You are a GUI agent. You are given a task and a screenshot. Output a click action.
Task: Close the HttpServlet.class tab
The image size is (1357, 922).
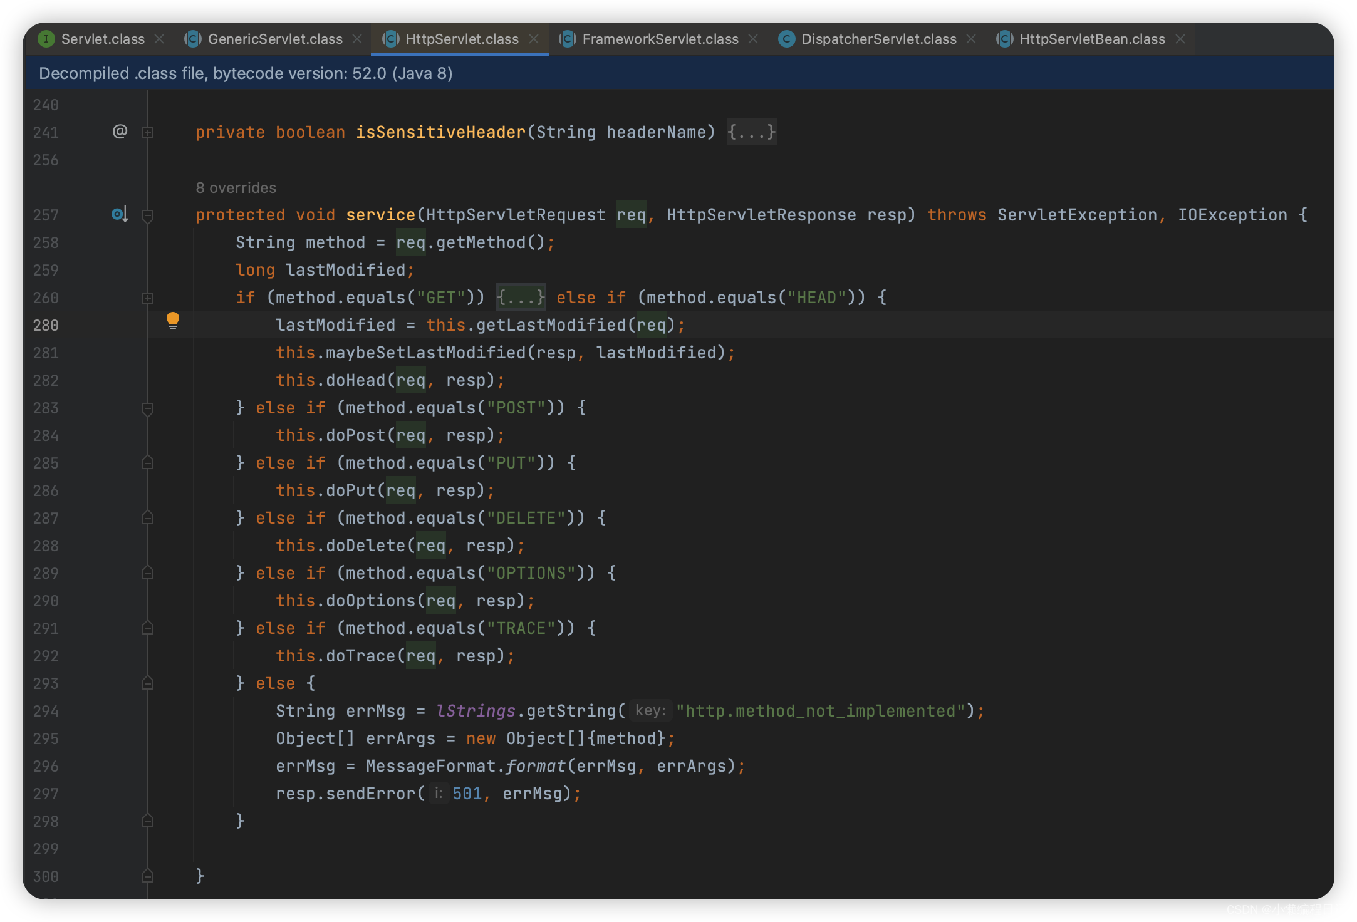pos(534,39)
